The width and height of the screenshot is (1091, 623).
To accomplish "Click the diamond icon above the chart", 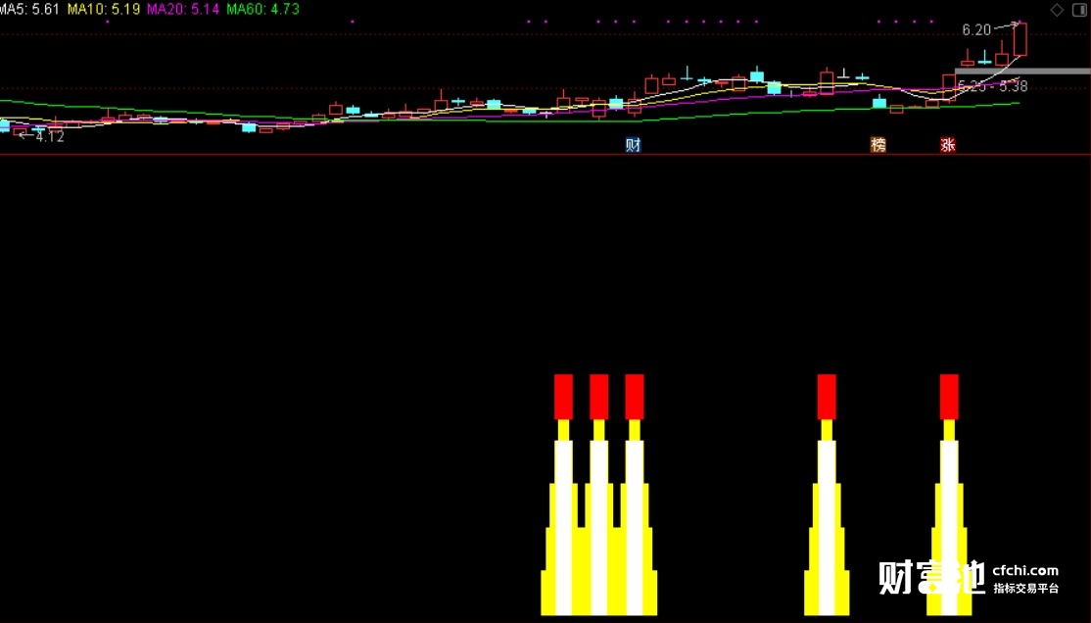I will pos(1057,10).
